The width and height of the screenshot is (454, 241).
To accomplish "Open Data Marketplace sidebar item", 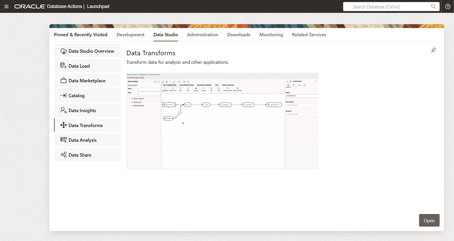I will pyautogui.click(x=87, y=81).
